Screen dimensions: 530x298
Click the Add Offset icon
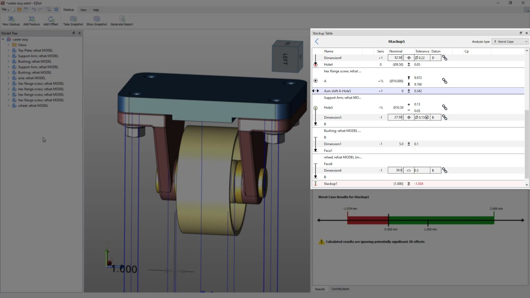[x=51, y=19]
